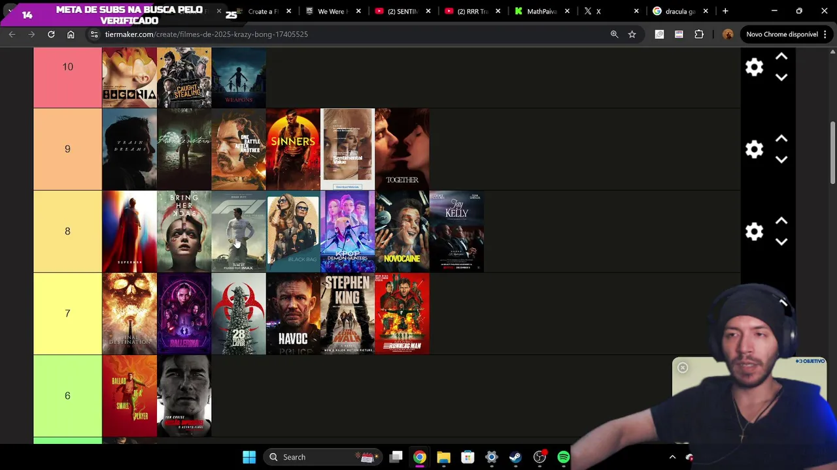Select the tier 9 label cell
Screen dimensions: 837x470
click(67, 149)
